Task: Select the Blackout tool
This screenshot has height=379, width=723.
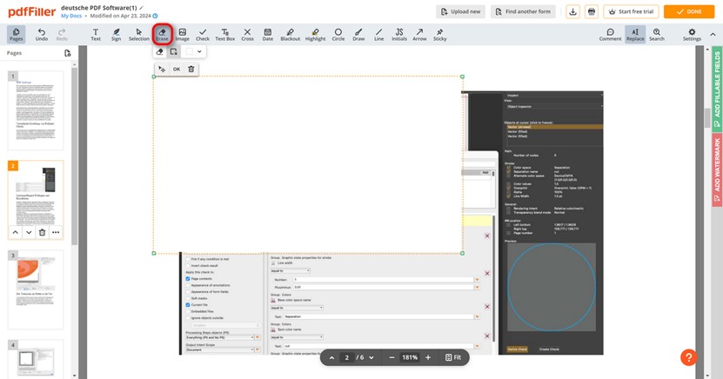Action: click(x=290, y=34)
